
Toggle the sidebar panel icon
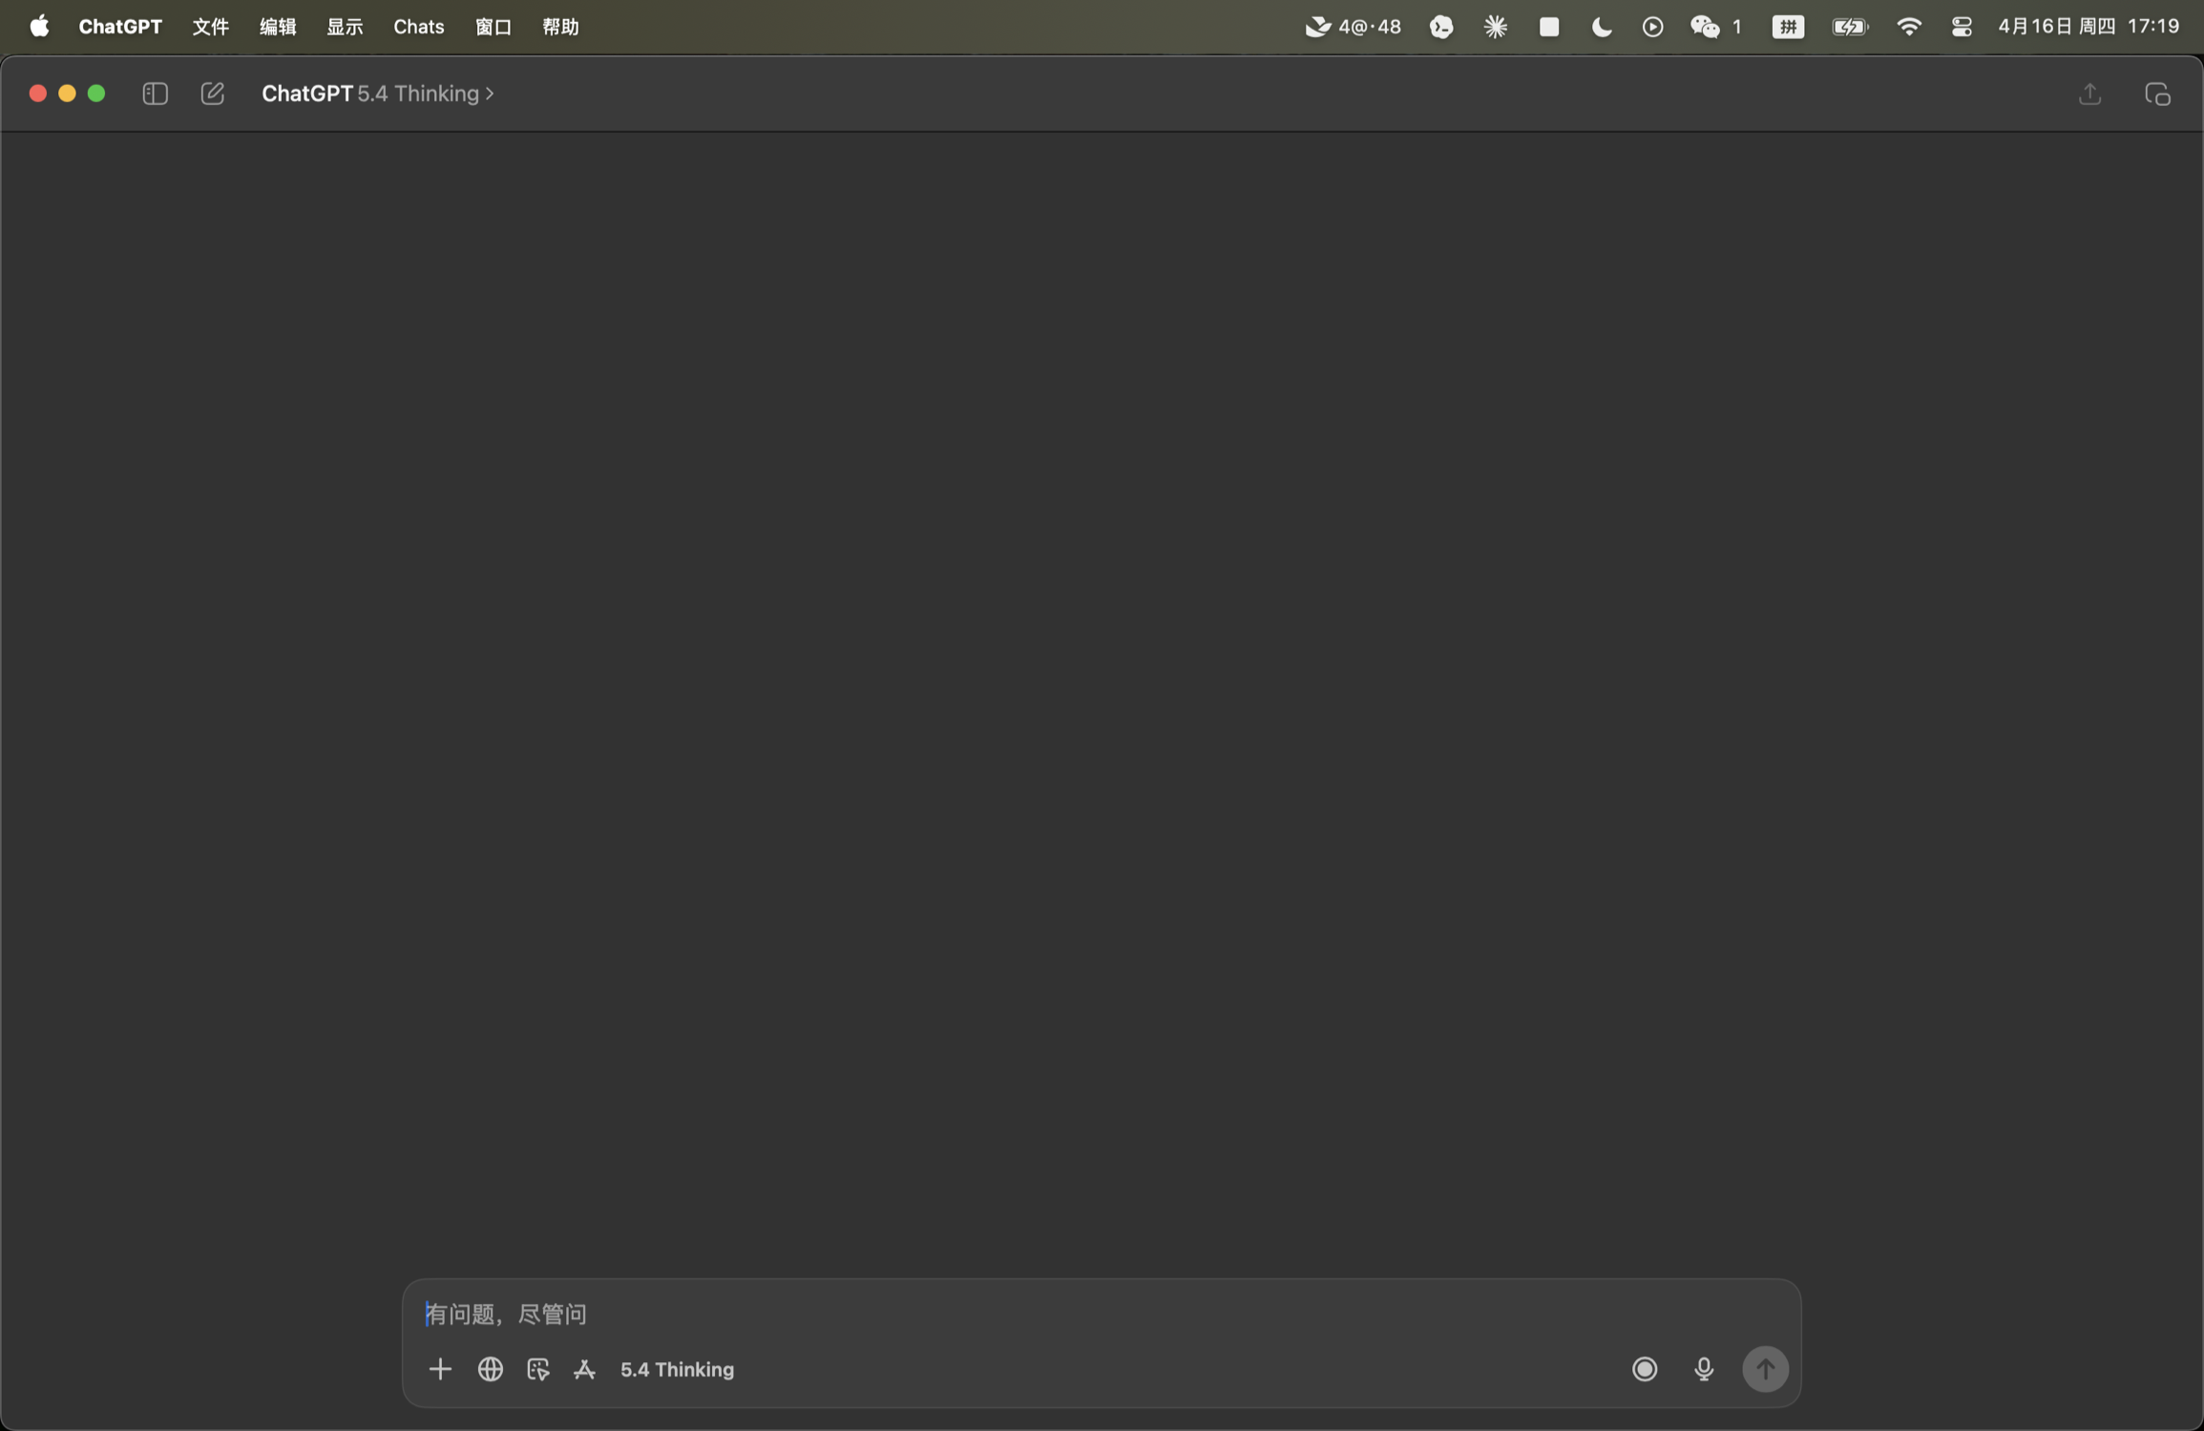155,94
